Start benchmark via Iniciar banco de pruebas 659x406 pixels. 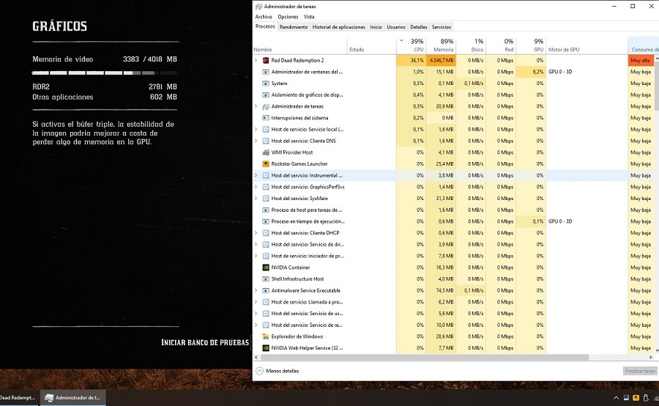tap(205, 342)
